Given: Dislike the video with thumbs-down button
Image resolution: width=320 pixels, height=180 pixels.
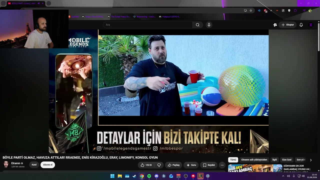Looking at the screenshot, I should pos(159,165).
